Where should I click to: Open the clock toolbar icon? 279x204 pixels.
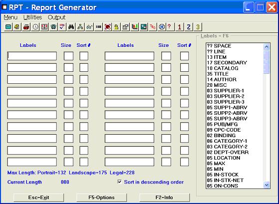(x=35, y=27)
